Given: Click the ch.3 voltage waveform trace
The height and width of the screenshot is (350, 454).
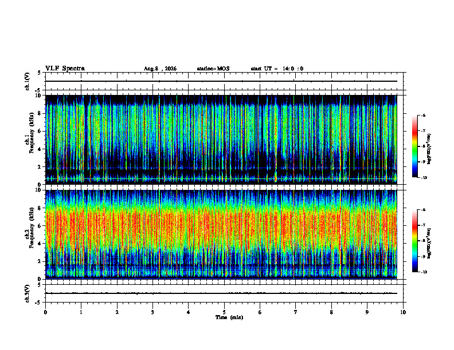Looking at the screenshot, I should 221,293.
